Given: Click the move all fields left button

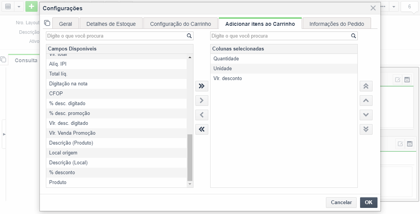Looking at the screenshot, I should click(x=202, y=129).
